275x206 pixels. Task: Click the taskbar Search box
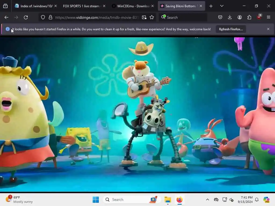[132, 200]
